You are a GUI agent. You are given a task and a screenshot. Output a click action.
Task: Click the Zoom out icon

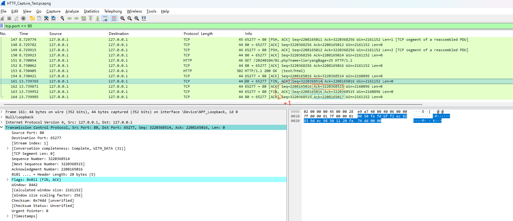point(130,18)
